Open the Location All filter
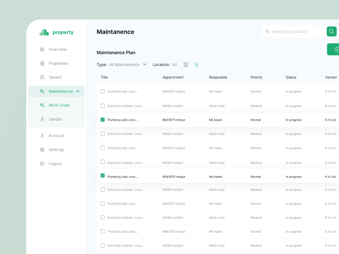 (174, 65)
